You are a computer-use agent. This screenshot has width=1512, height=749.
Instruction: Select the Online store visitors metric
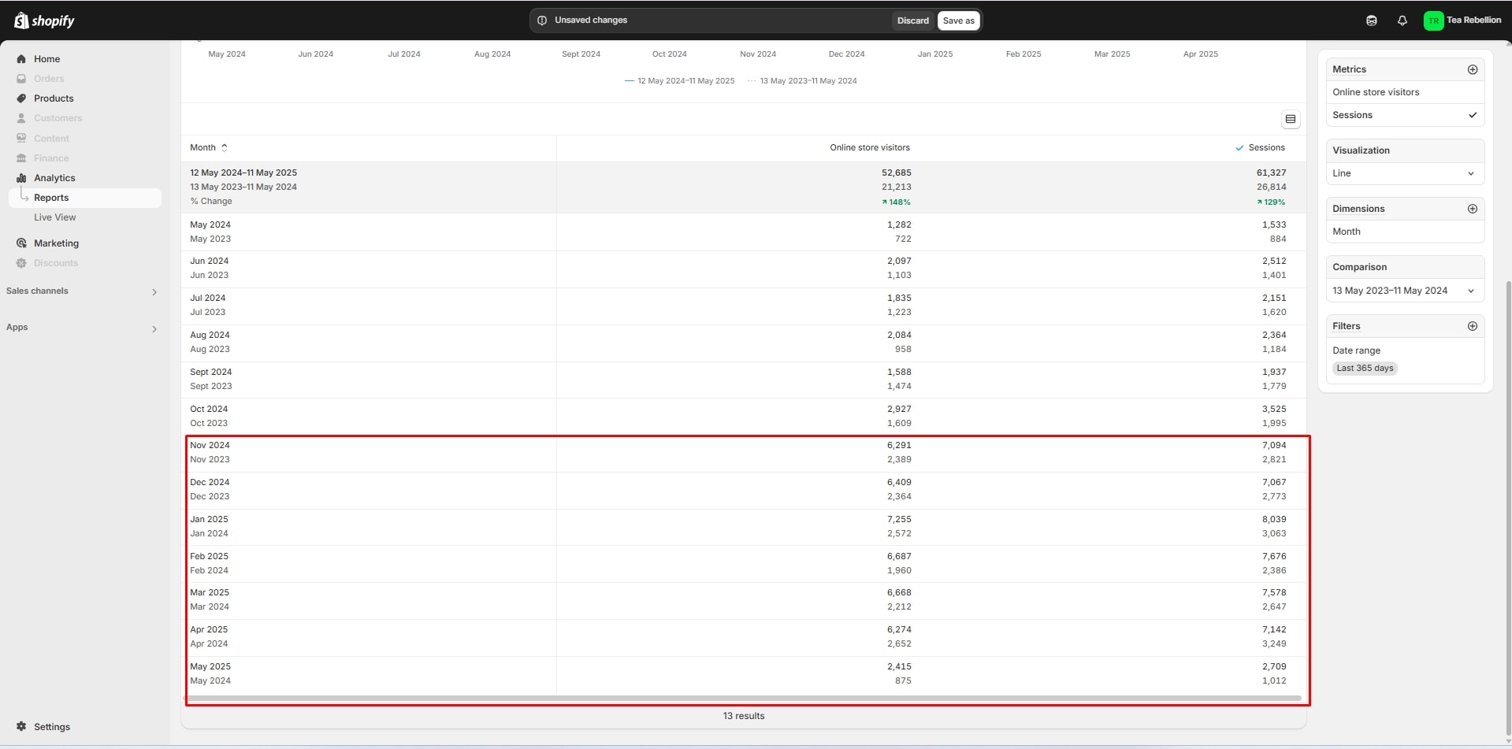(1376, 92)
